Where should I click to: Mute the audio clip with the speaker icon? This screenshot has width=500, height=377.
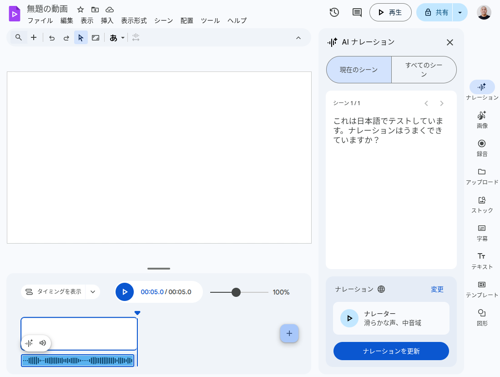43,343
